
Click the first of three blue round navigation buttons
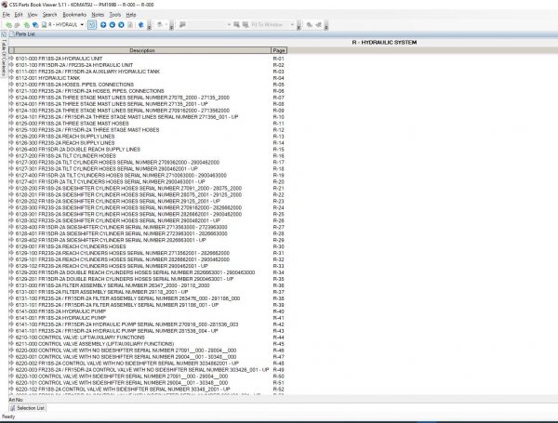(x=103, y=25)
